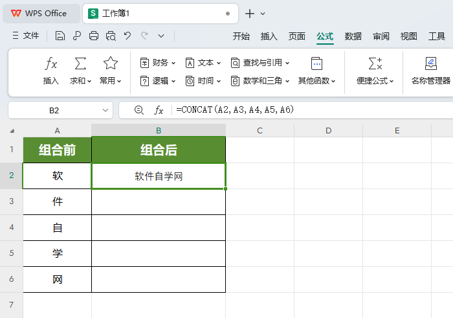Select row 3 header

click(x=12, y=201)
